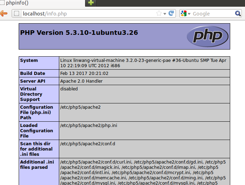Reload the page with the refresh icon
Screen dimensions: 245x185
click(x=171, y=13)
